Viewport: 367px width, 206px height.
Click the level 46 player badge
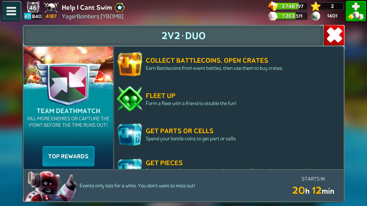33,7
